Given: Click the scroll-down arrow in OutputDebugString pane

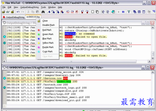Looking at the screenshot, I should coord(153,58).
